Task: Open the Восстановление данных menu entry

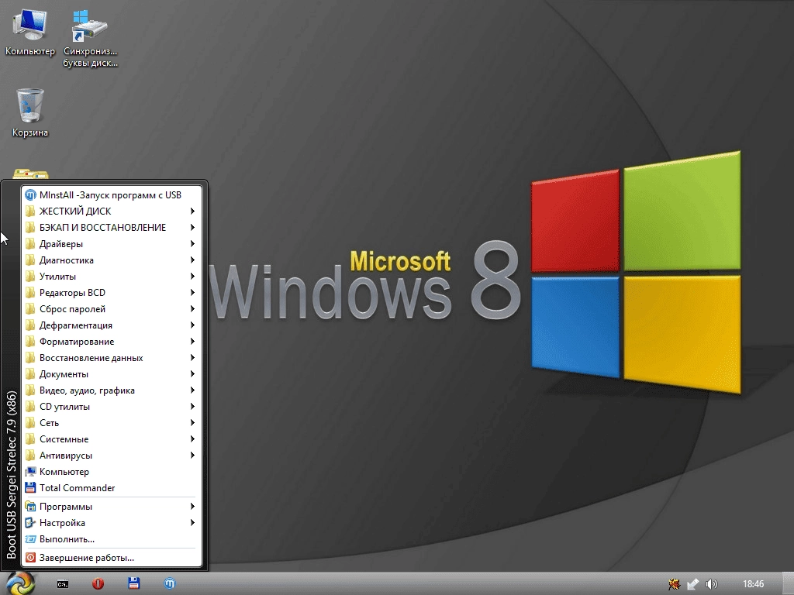Action: click(x=112, y=358)
